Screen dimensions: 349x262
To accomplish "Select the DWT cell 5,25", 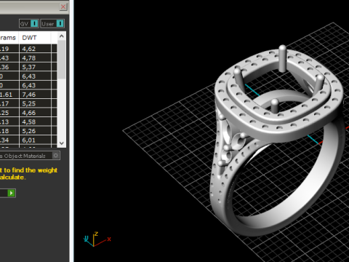I will coord(35,103).
